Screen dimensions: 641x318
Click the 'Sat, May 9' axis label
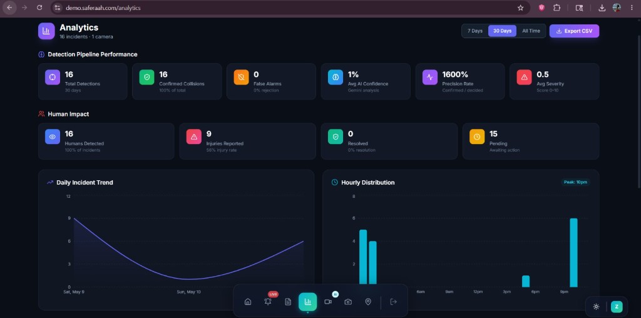coord(74,292)
